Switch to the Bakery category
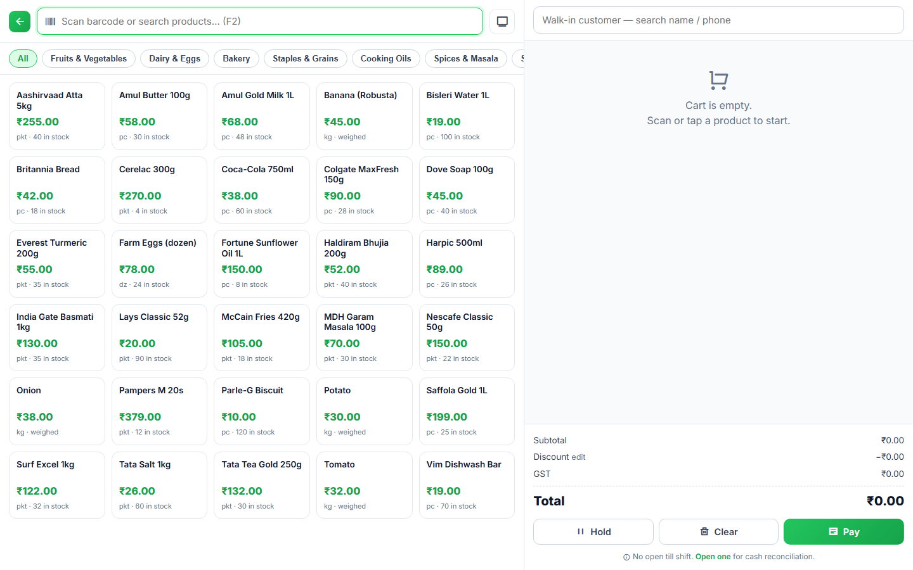 click(x=236, y=59)
